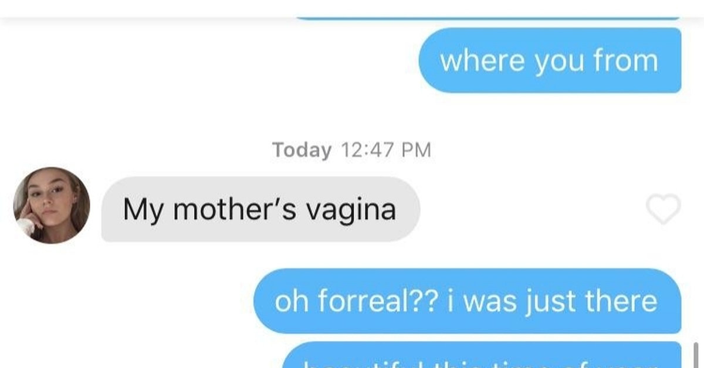Tap the "where you from" sent message bubble
The image size is (704, 368).
click(550, 60)
